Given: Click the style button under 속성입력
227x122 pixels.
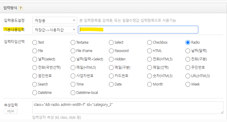Looking at the screenshot, I should (x=10, y=111).
